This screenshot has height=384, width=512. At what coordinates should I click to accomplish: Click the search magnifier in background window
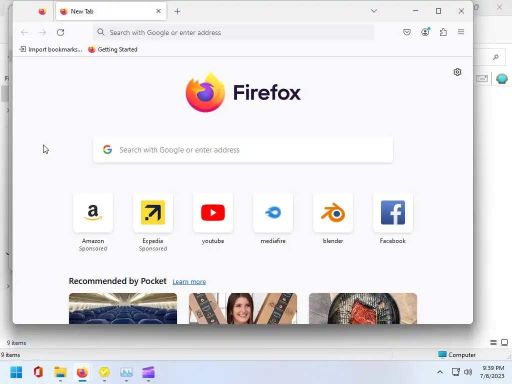(495, 57)
